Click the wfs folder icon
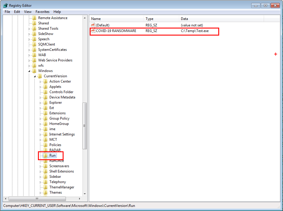Viewport: 283px width, 211px height. (34, 66)
